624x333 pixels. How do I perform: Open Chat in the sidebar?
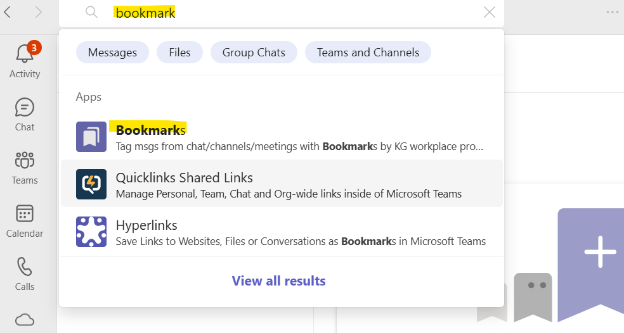[25, 115]
